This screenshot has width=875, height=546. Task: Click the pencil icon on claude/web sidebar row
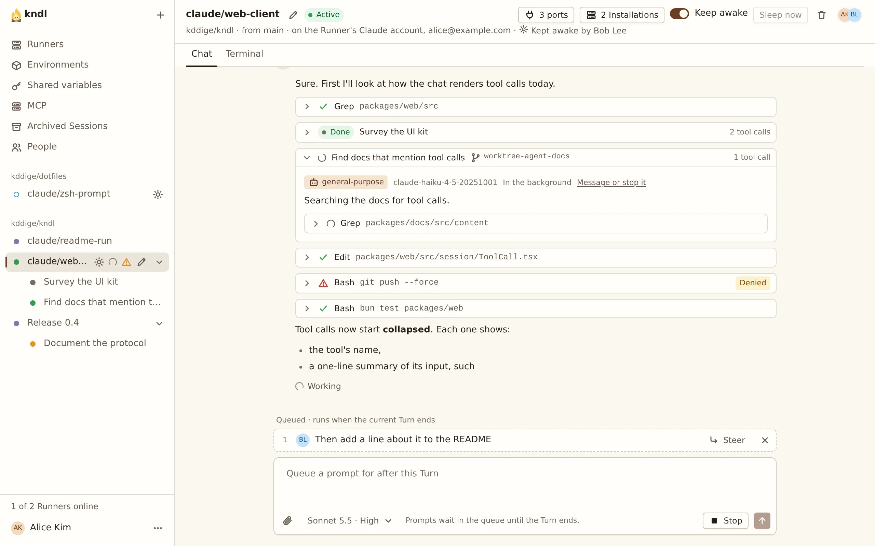[x=142, y=262]
